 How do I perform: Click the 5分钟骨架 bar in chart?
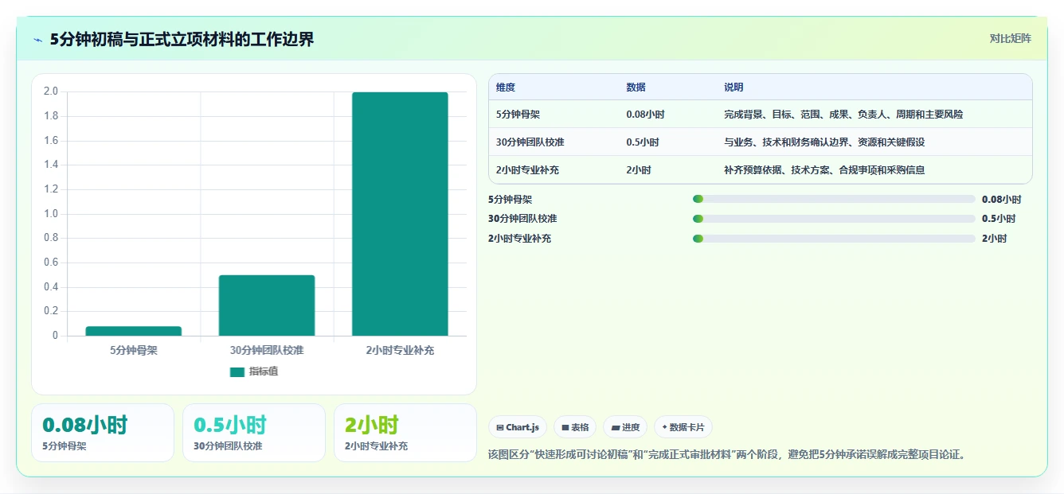134,331
